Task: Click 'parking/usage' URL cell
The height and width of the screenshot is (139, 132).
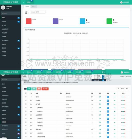Action: pos(69,137)
